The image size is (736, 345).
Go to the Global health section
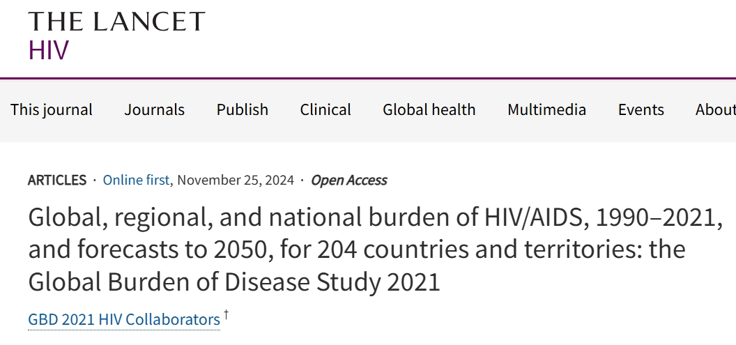point(429,109)
